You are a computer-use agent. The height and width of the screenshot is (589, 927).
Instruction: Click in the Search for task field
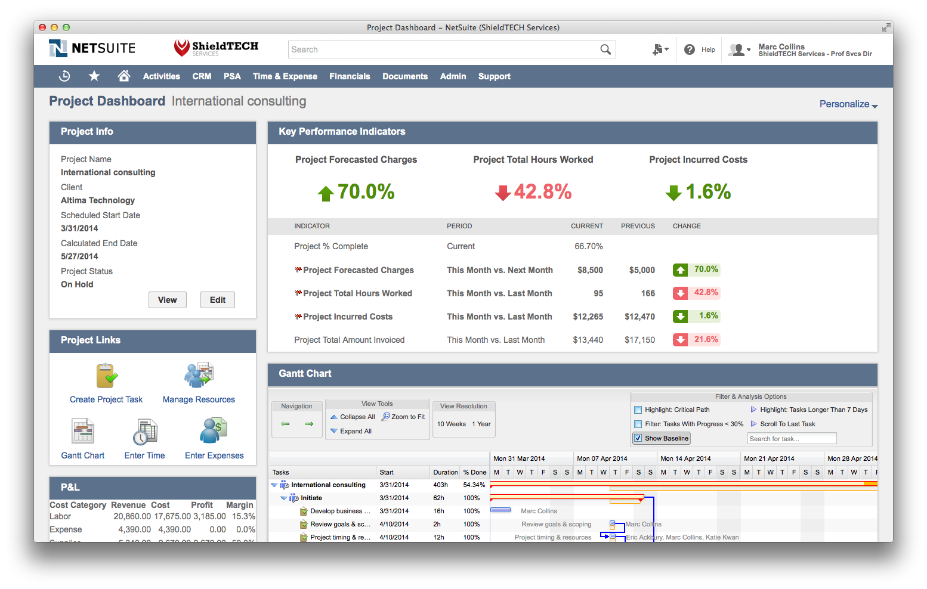[x=792, y=438]
